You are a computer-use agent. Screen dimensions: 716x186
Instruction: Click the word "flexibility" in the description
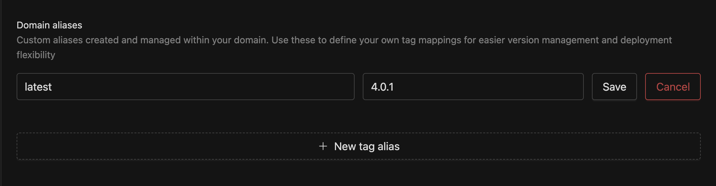point(36,55)
